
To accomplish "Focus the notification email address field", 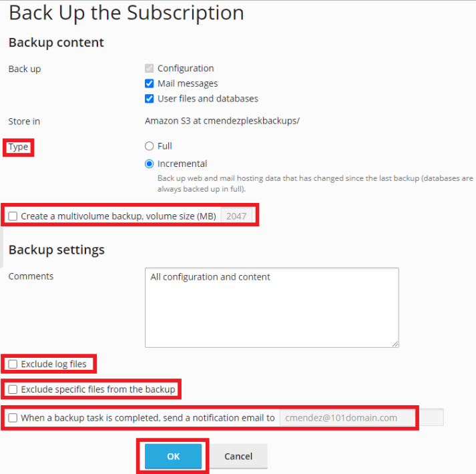I will pos(361,418).
